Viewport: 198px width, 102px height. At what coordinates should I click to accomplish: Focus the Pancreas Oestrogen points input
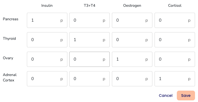click(132, 20)
